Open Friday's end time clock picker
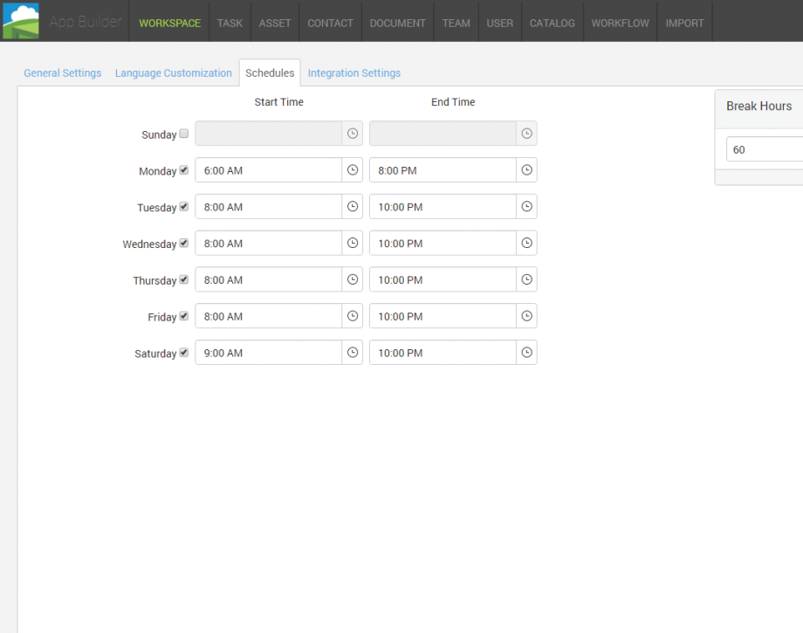 [x=526, y=315]
